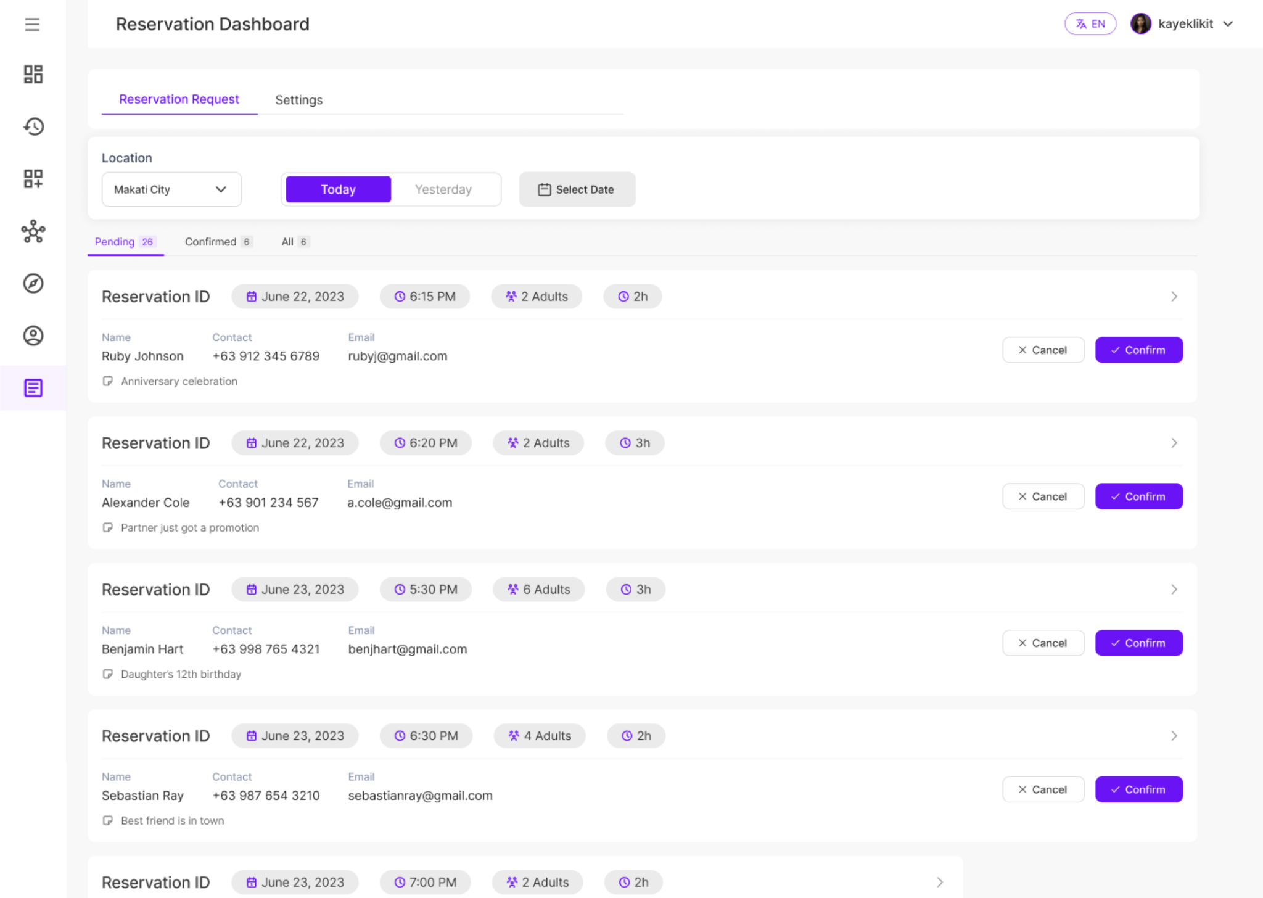1263x898 pixels.
Task: Switch to the Settings tab
Action: click(298, 100)
